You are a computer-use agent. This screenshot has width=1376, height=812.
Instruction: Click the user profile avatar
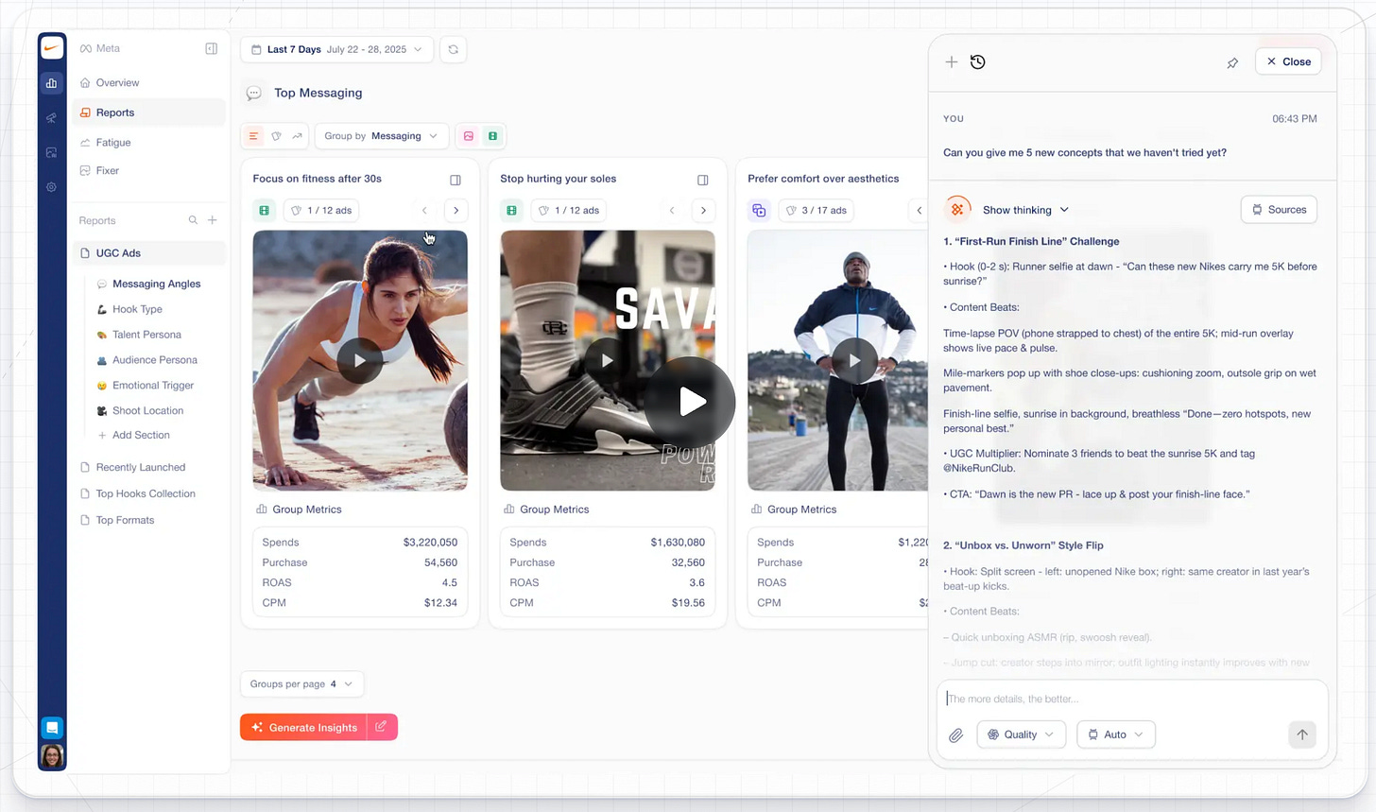click(x=52, y=756)
